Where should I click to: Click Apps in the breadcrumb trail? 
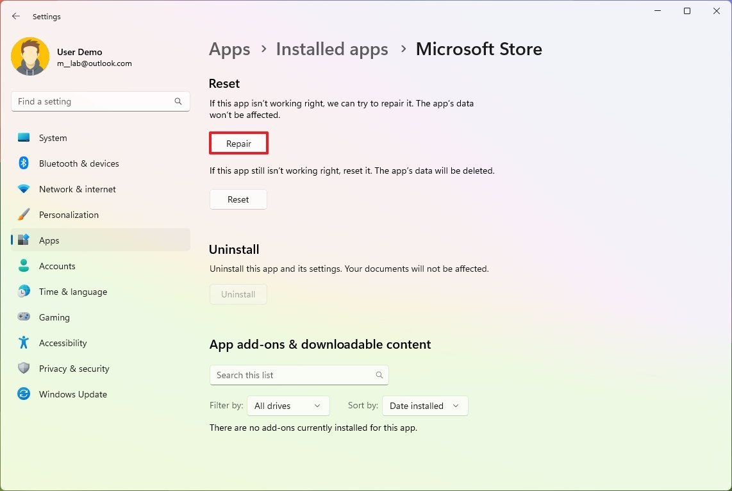pyautogui.click(x=229, y=49)
